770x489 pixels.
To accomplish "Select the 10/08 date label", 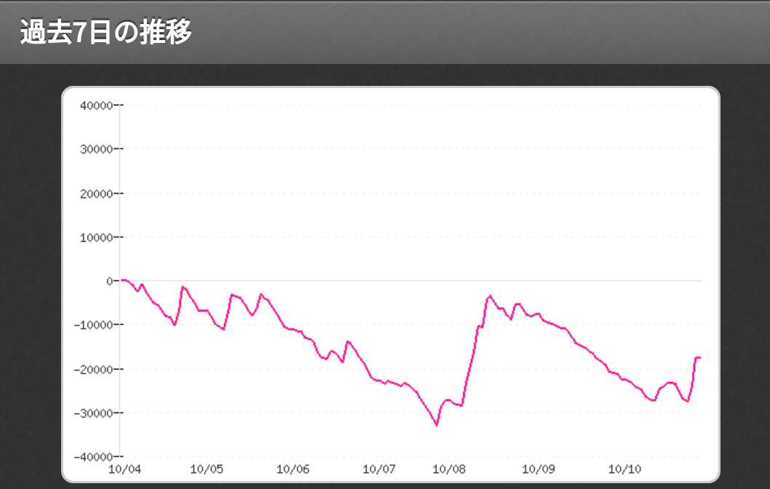I will point(449,469).
